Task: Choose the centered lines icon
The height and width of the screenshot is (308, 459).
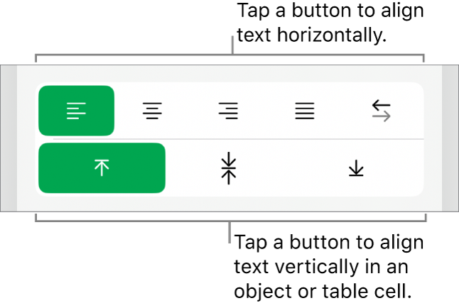Action: point(151,111)
